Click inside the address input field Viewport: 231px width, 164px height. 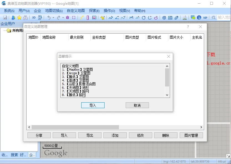click(x=224, y=18)
